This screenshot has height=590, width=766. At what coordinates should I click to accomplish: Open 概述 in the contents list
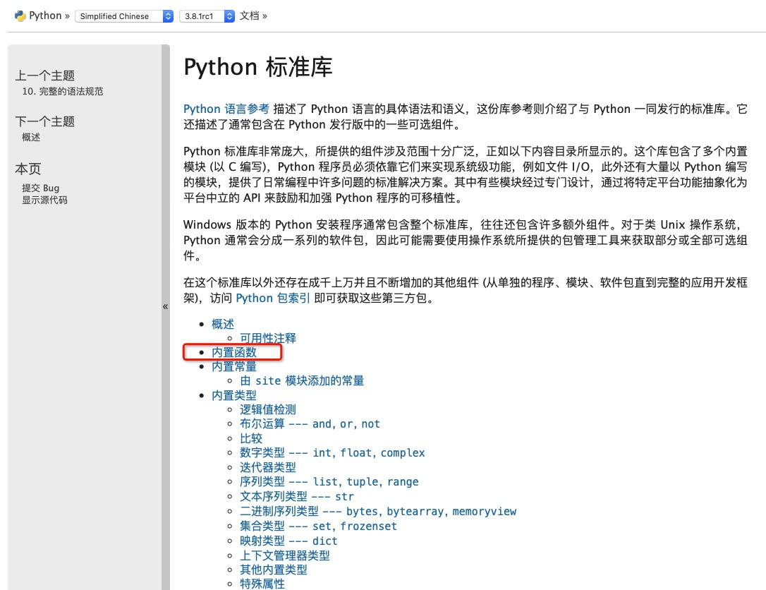(223, 324)
